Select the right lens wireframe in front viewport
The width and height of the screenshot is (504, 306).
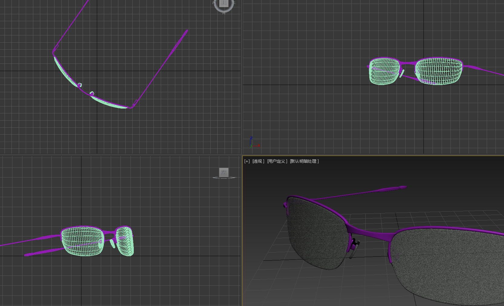[439, 71]
